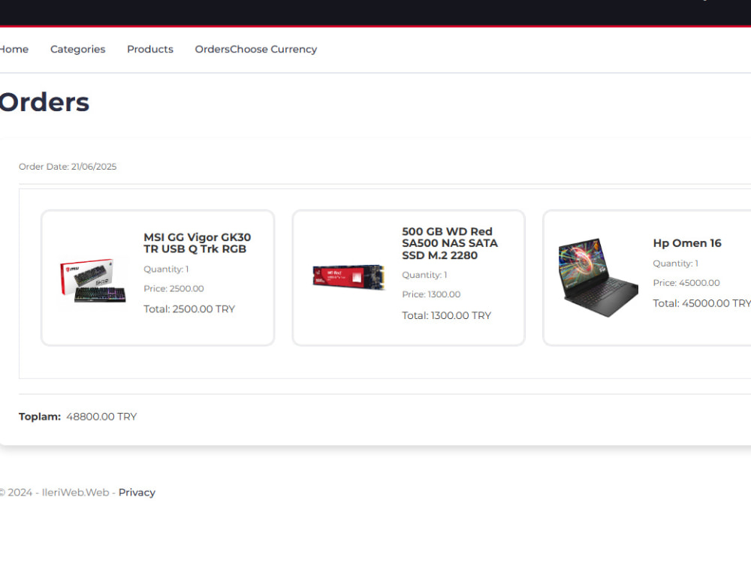Click the Toplam: label
Image resolution: width=751 pixels, height=563 pixels.
[40, 417]
